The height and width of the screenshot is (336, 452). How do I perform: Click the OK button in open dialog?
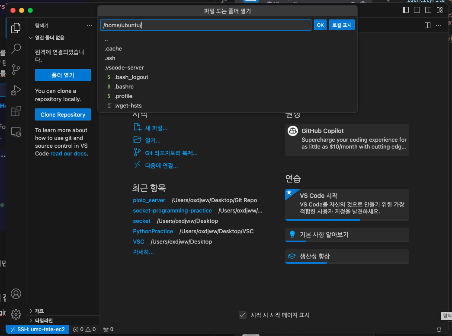coord(320,25)
